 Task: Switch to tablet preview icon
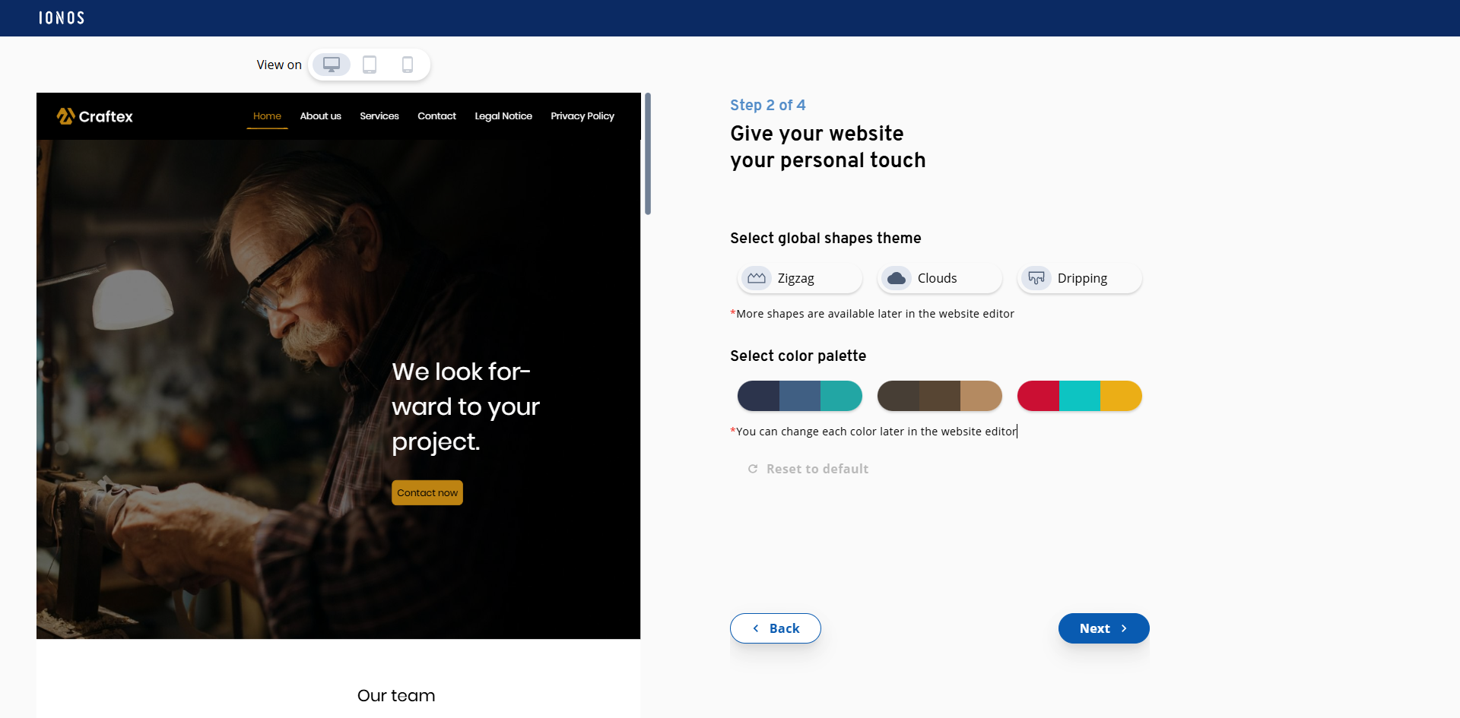click(370, 65)
